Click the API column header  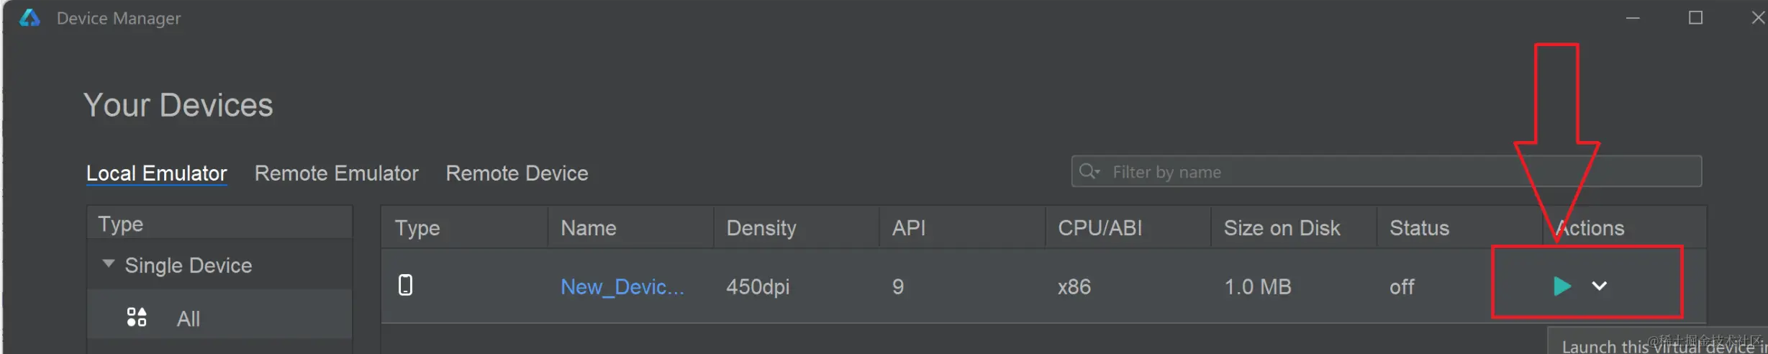908,228
